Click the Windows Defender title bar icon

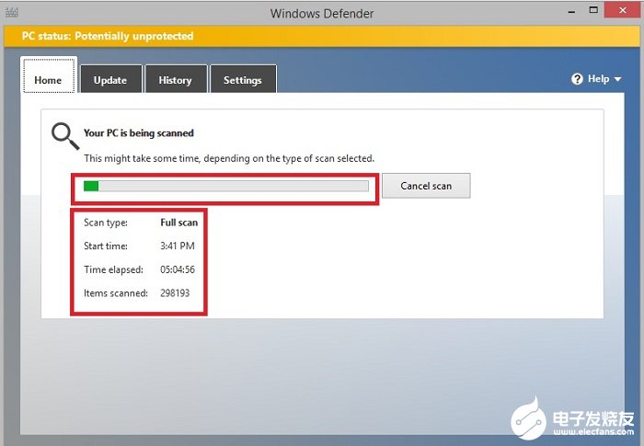coord(11,12)
